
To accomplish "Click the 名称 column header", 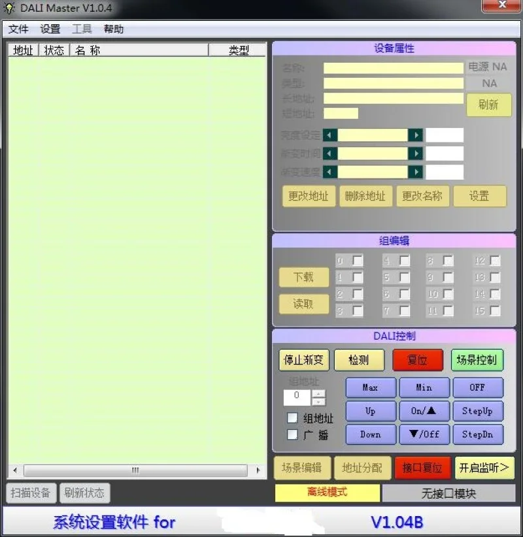I will 139,50.
